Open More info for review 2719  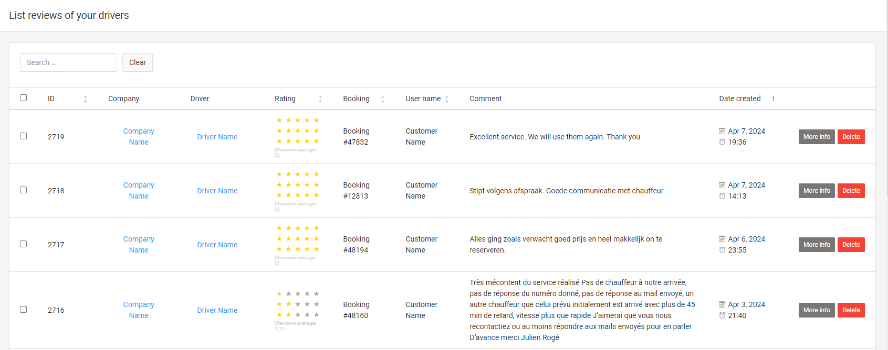(x=816, y=137)
